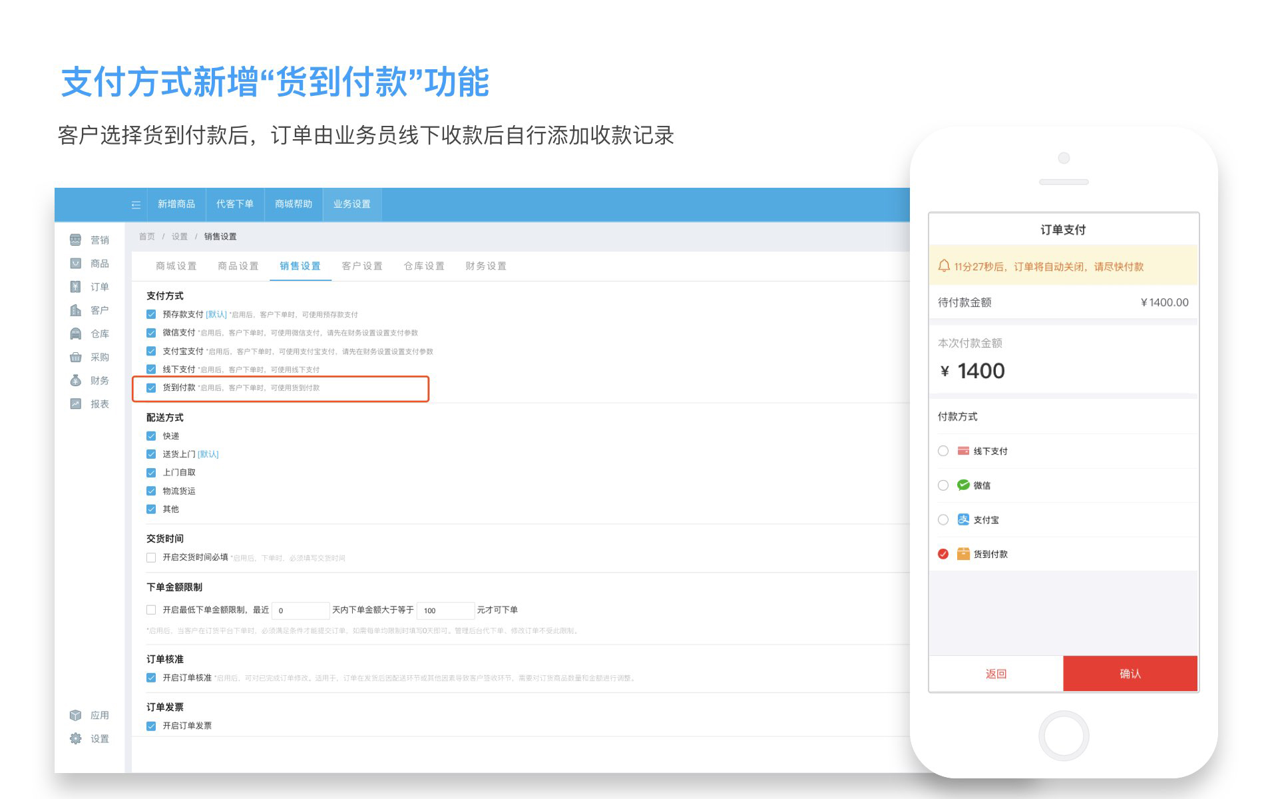
Task: Tap the 返回 button on phone
Action: 996,674
